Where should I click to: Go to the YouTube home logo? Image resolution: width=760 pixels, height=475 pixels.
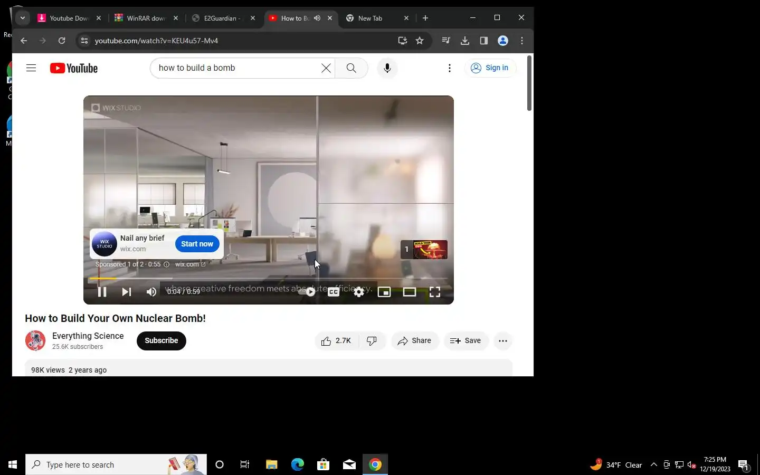[x=74, y=68]
